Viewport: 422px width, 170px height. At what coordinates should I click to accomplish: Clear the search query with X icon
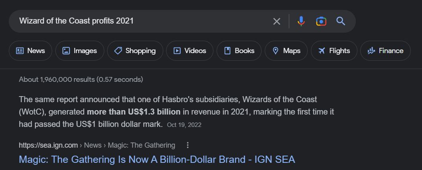(276, 21)
